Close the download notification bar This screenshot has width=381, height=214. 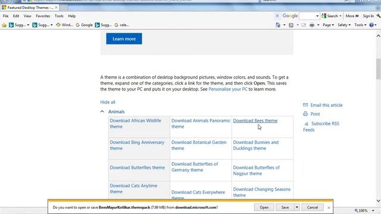click(329, 207)
